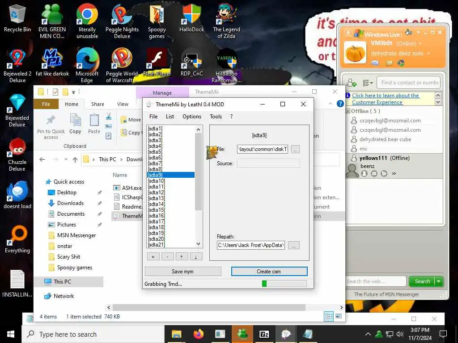This screenshot has height=343, width=458.
Task: Open the contact list layout dropdown in Messenger
Action: (x=368, y=83)
